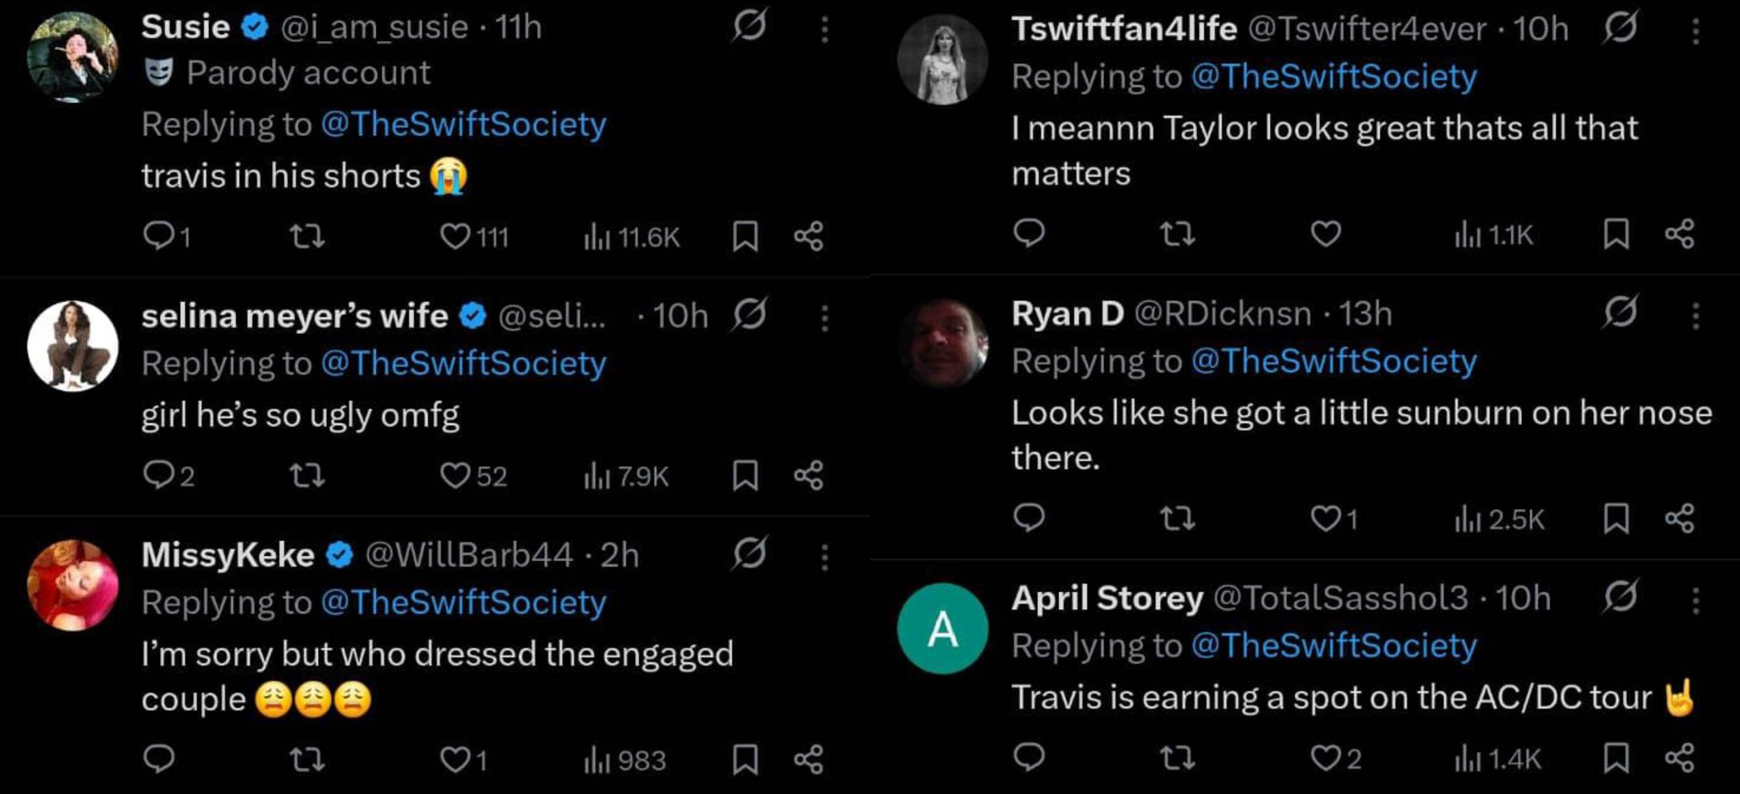The height and width of the screenshot is (794, 1740).
Task: Click Grok icon on April Storey's tweet
Action: [1620, 597]
